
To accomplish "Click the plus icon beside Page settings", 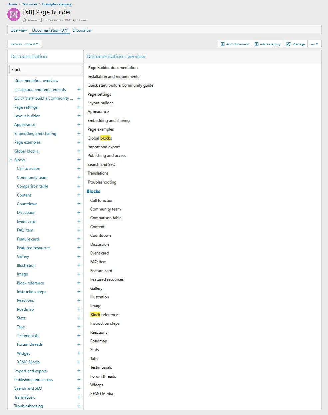I will tap(79, 107).
